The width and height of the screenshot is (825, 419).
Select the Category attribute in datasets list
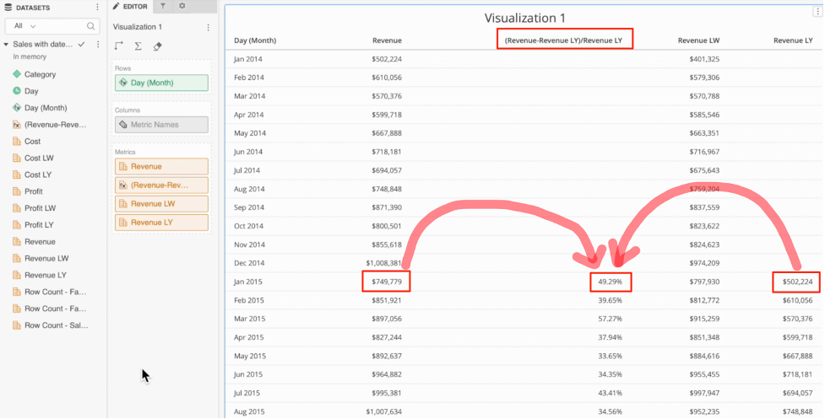pos(40,74)
